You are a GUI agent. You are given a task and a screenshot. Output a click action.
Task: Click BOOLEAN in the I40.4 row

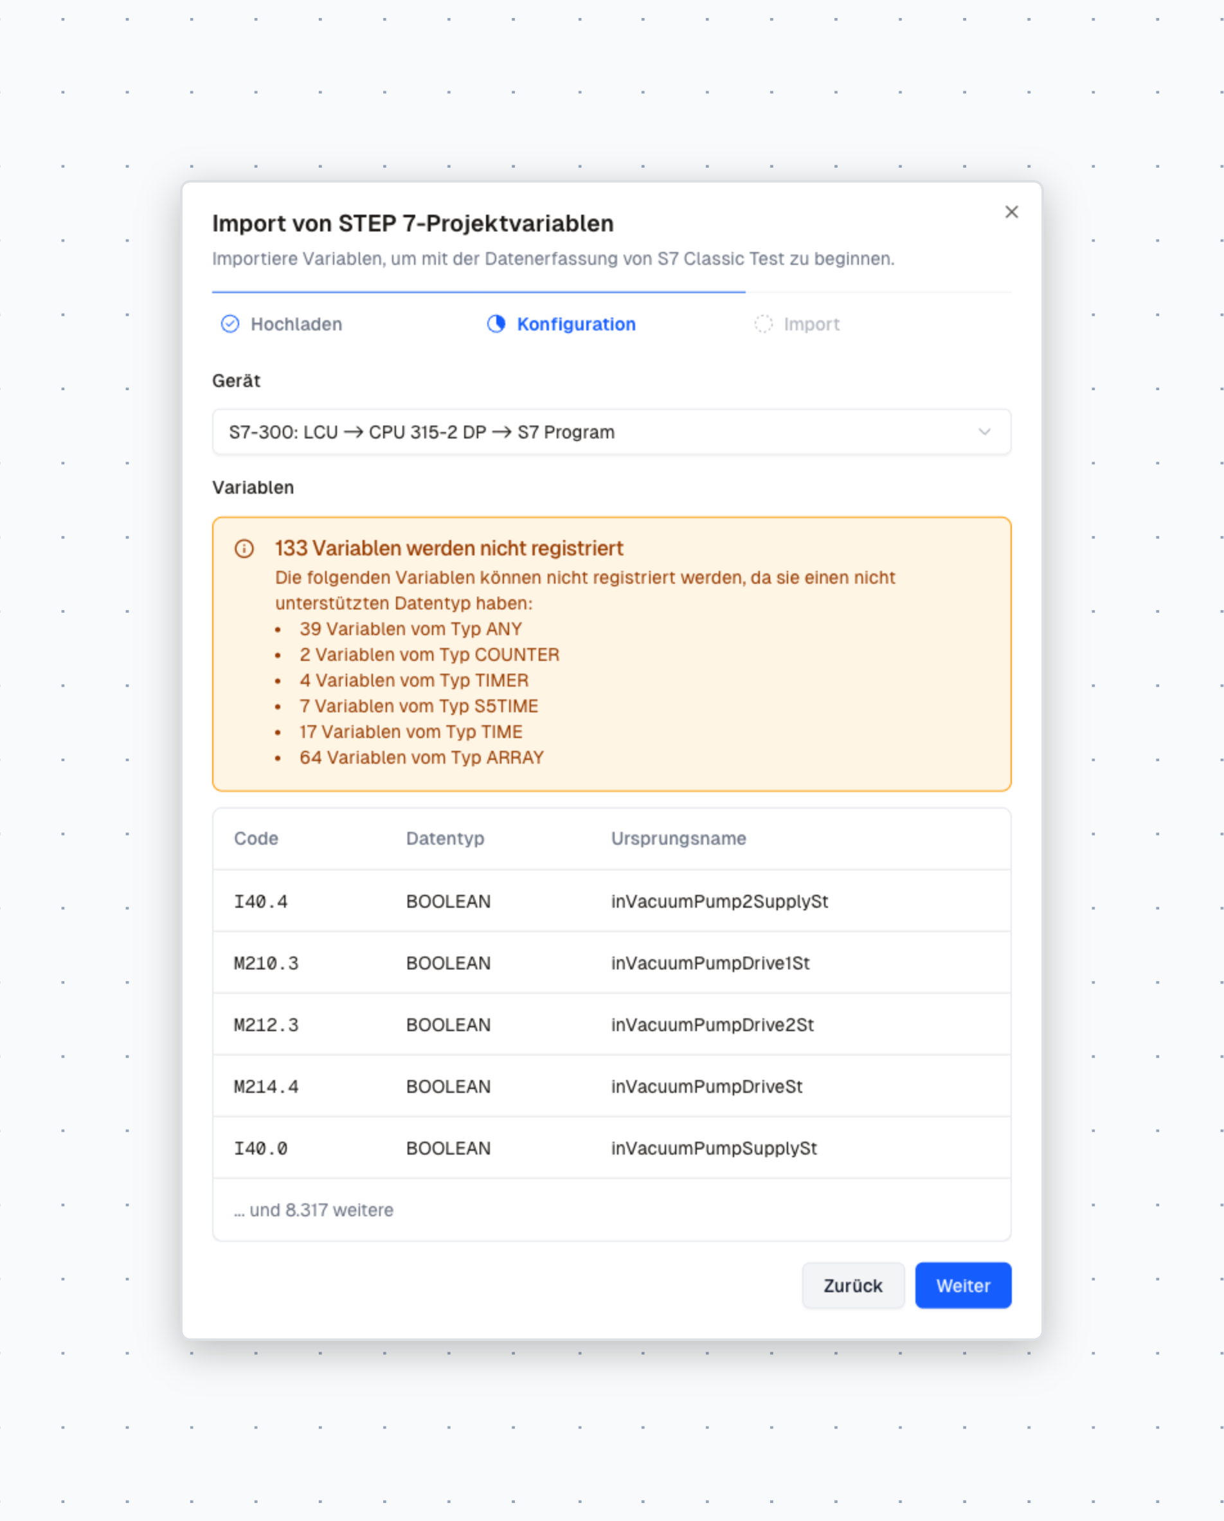pyautogui.click(x=448, y=901)
